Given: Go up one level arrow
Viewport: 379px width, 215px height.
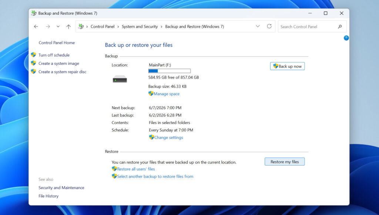Looking at the screenshot, I should point(68,27).
